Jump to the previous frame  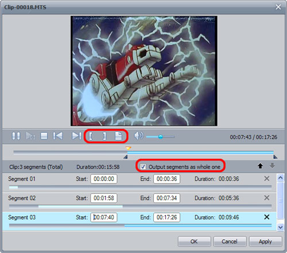(x=58, y=136)
